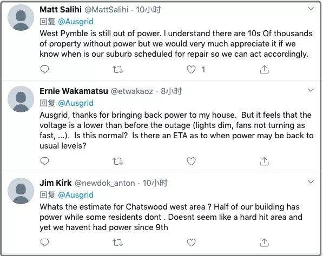Open Ernie Wakamatsu's profile name
The height and width of the screenshot is (256, 323).
[74, 91]
